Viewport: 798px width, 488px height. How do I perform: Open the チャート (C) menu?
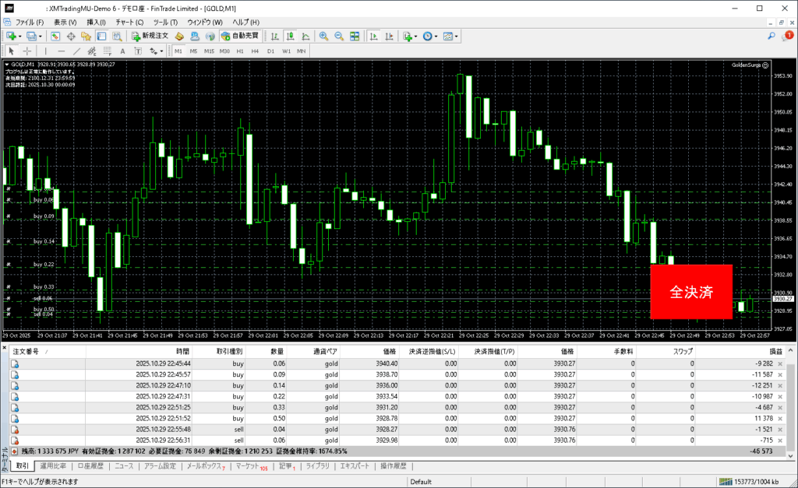pyautogui.click(x=129, y=23)
